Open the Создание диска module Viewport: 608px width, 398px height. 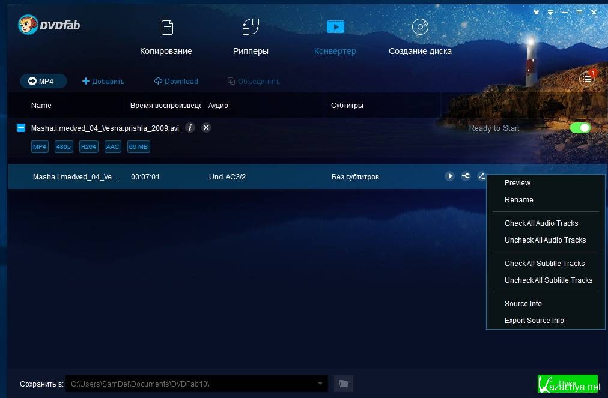coord(420,37)
